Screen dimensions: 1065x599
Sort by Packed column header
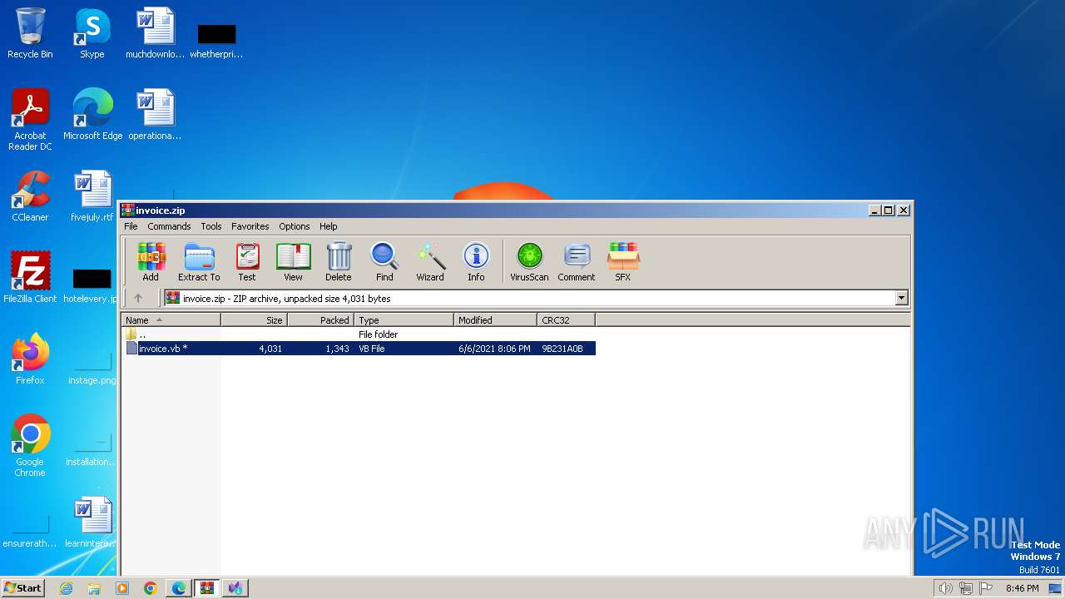(321, 319)
